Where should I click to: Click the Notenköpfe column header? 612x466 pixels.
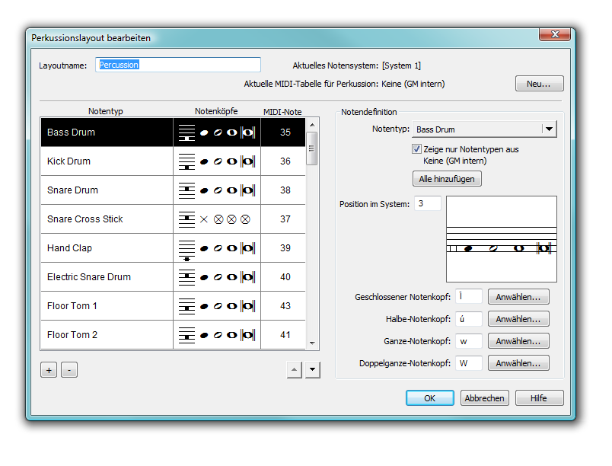click(216, 111)
